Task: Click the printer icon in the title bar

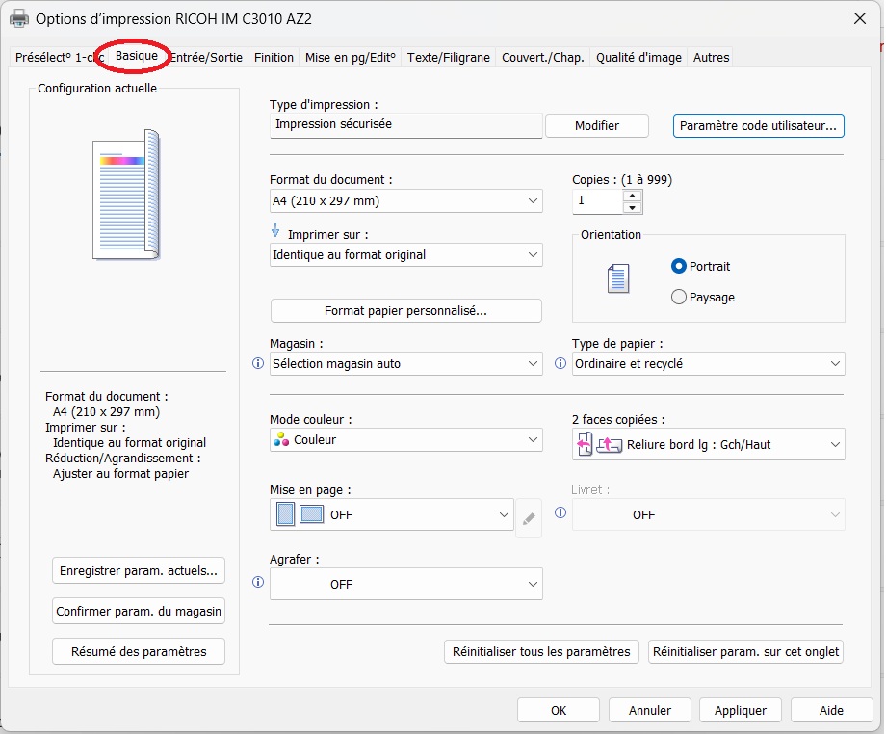Action: [19, 18]
